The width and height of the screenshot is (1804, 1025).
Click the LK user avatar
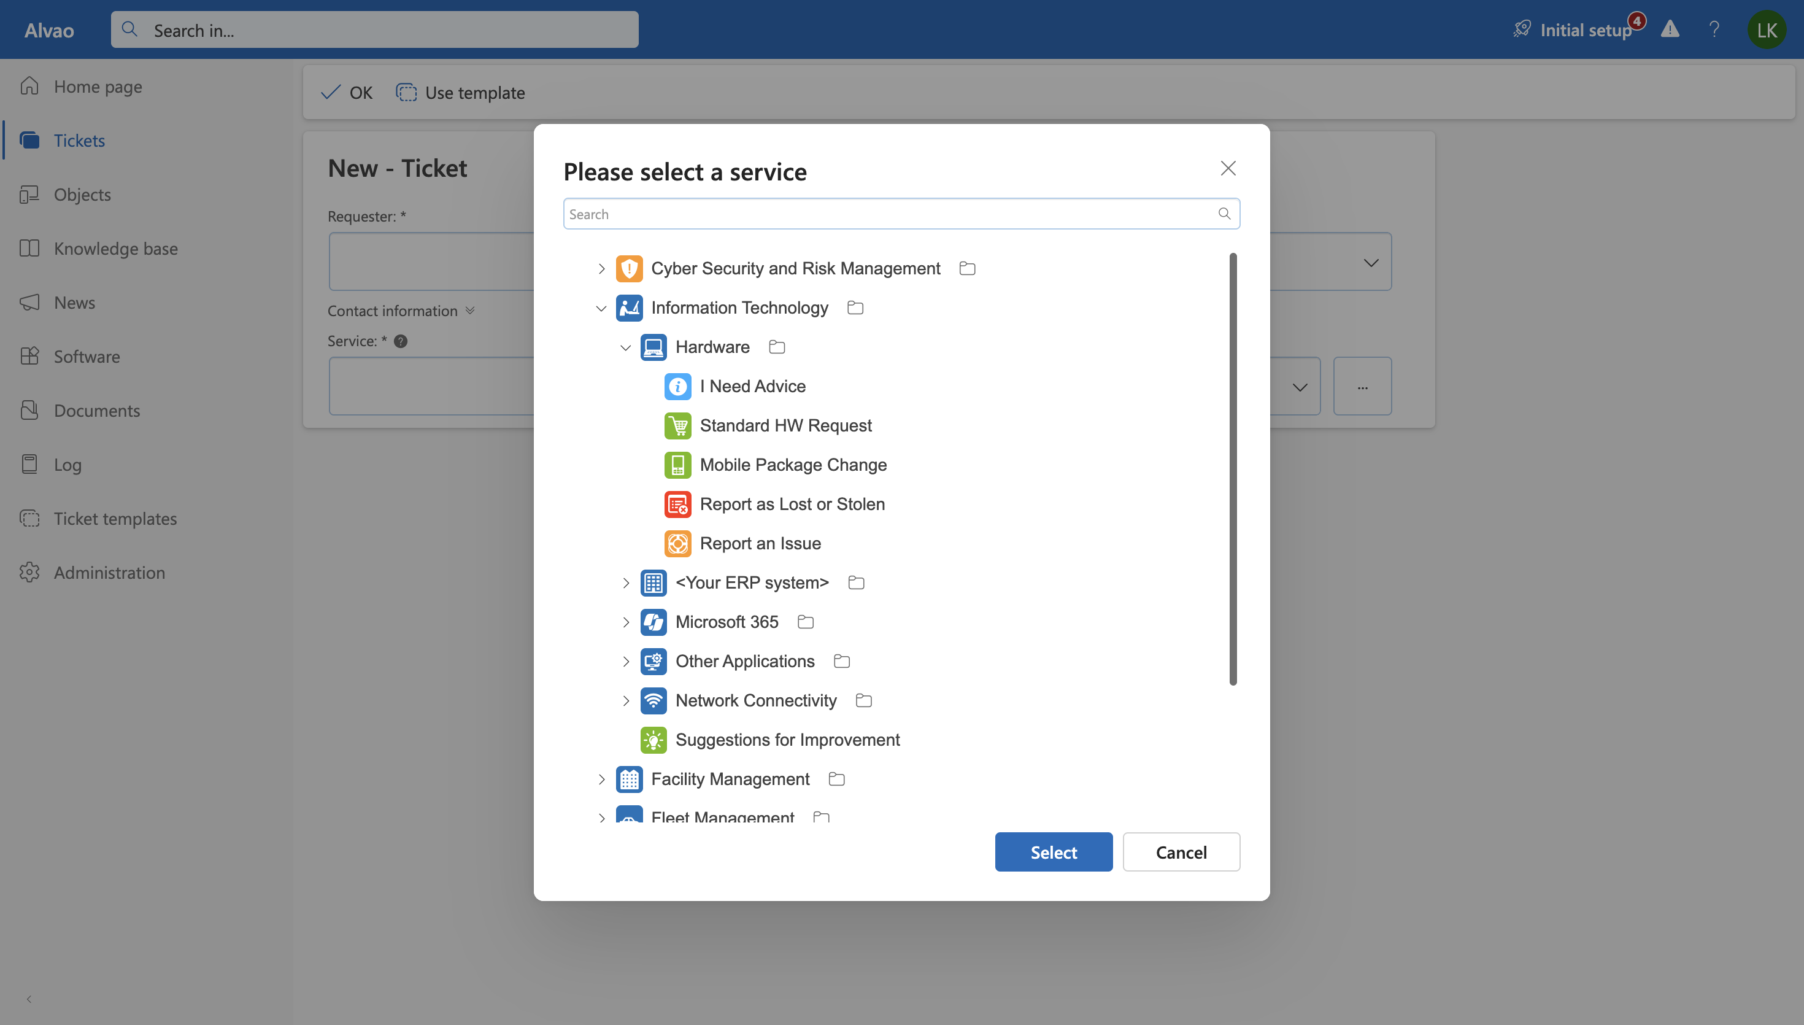1767,29
